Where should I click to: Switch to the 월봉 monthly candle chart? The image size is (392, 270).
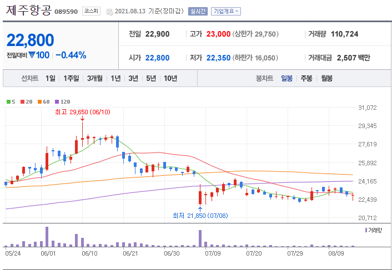point(326,78)
